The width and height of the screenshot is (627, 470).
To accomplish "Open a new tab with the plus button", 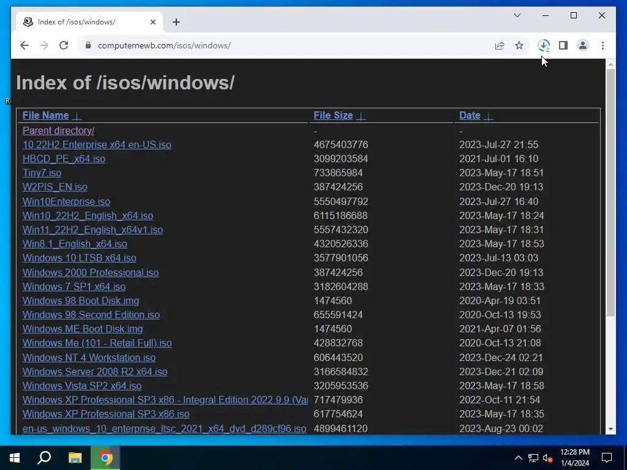I will click(x=176, y=22).
